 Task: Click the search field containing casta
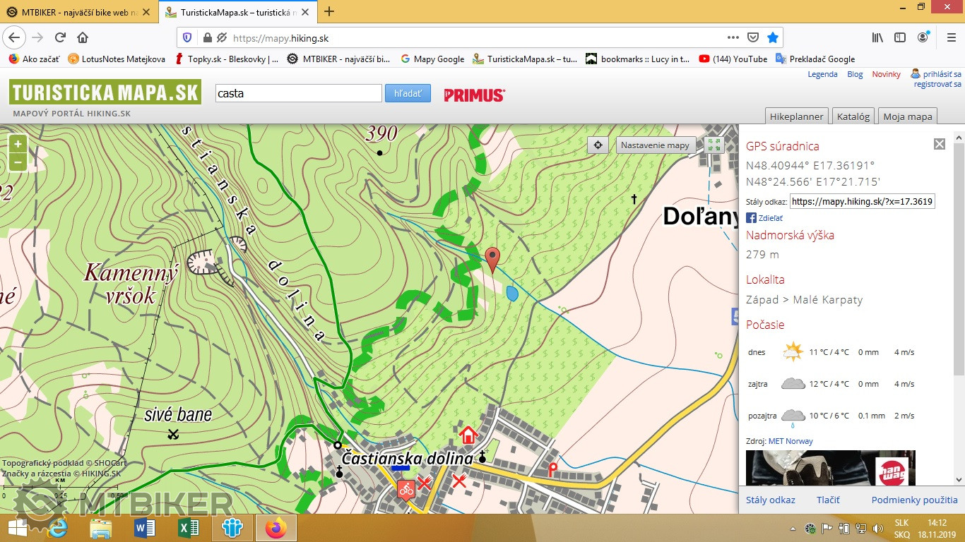coord(298,93)
